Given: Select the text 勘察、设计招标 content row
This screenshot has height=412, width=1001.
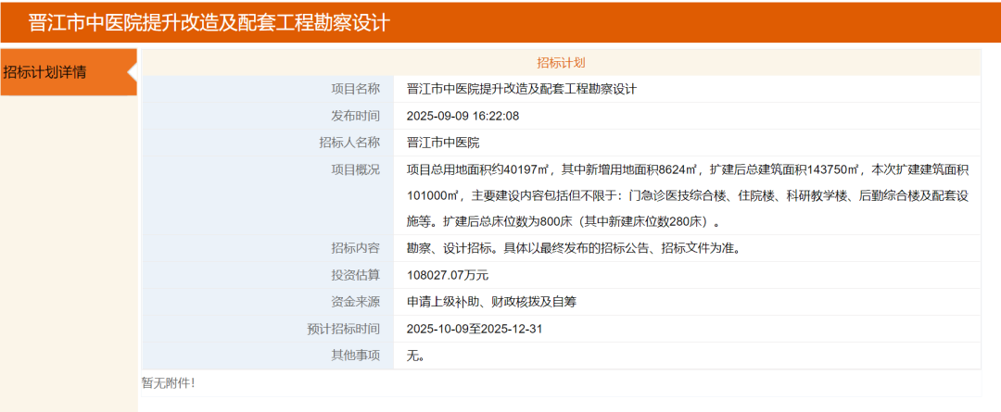Looking at the screenshot, I should click(577, 248).
